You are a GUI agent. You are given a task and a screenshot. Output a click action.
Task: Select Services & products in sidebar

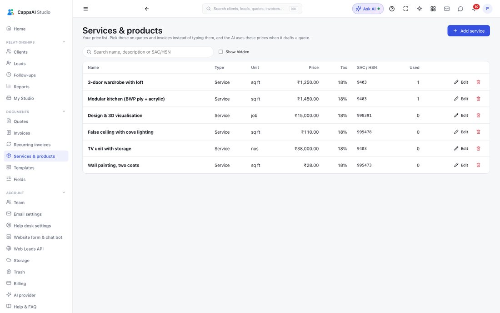(x=36, y=156)
